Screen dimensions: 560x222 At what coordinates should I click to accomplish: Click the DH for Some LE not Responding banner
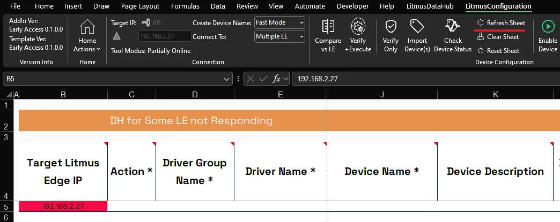tap(289, 120)
